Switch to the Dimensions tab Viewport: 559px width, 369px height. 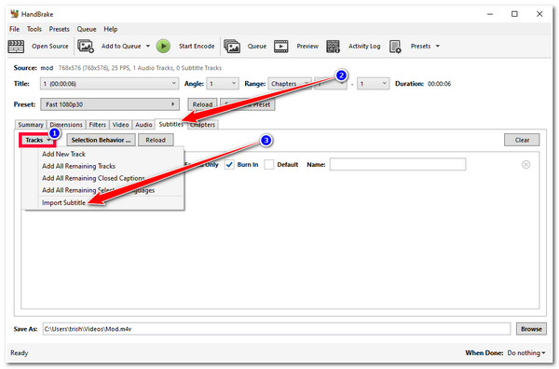[x=66, y=125]
